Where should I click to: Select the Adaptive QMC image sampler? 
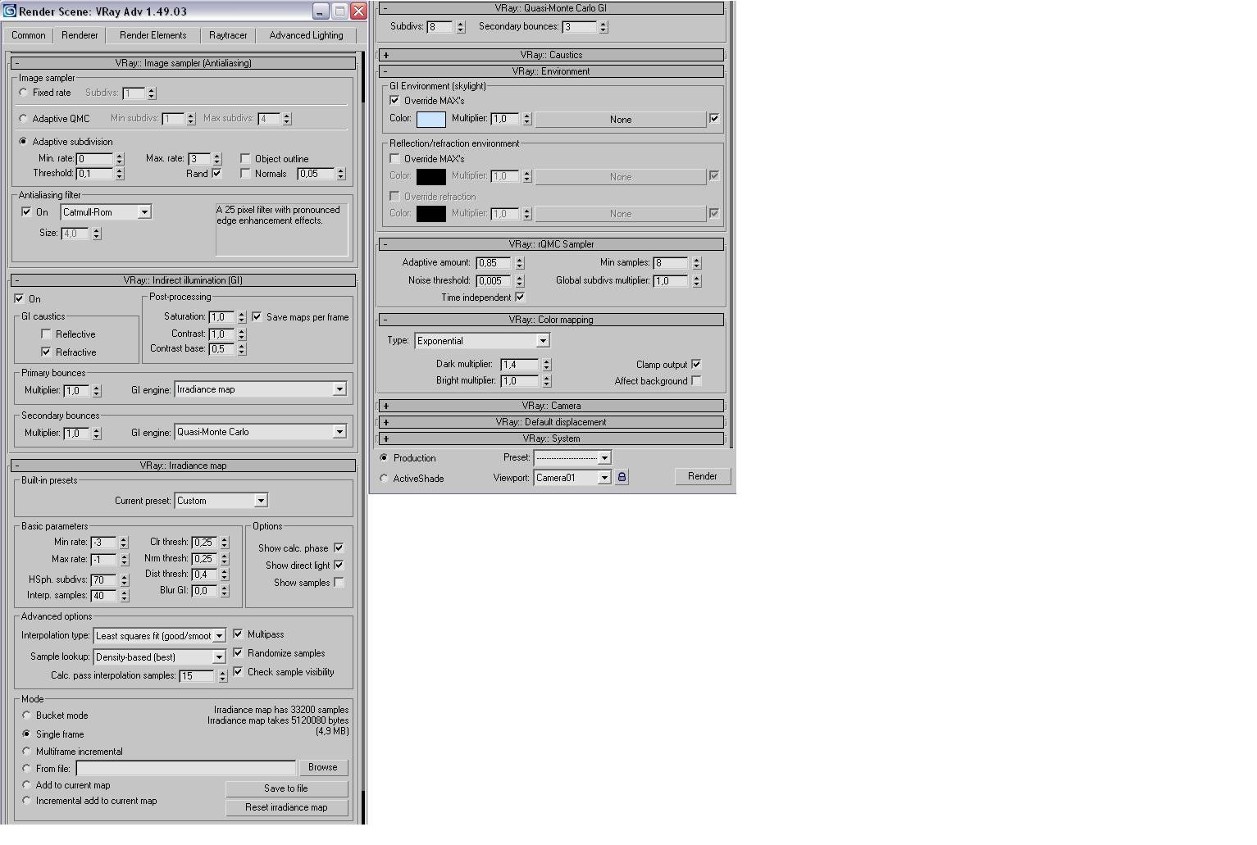coord(24,119)
